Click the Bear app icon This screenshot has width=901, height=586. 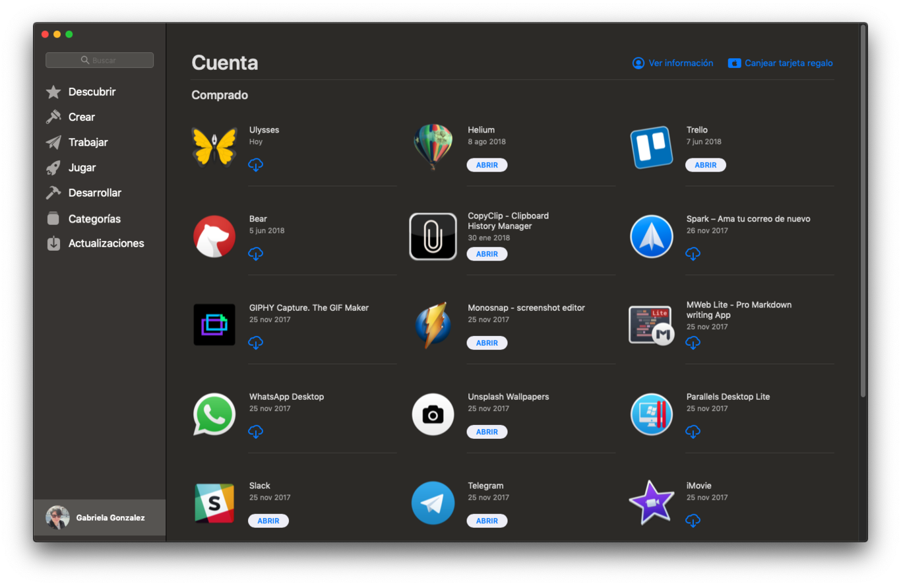[214, 236]
